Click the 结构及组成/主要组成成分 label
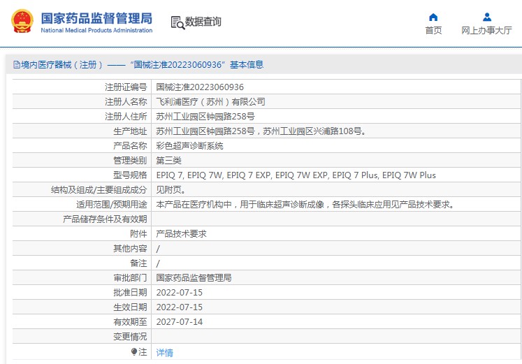This screenshot has width=522, height=364. tap(99, 189)
